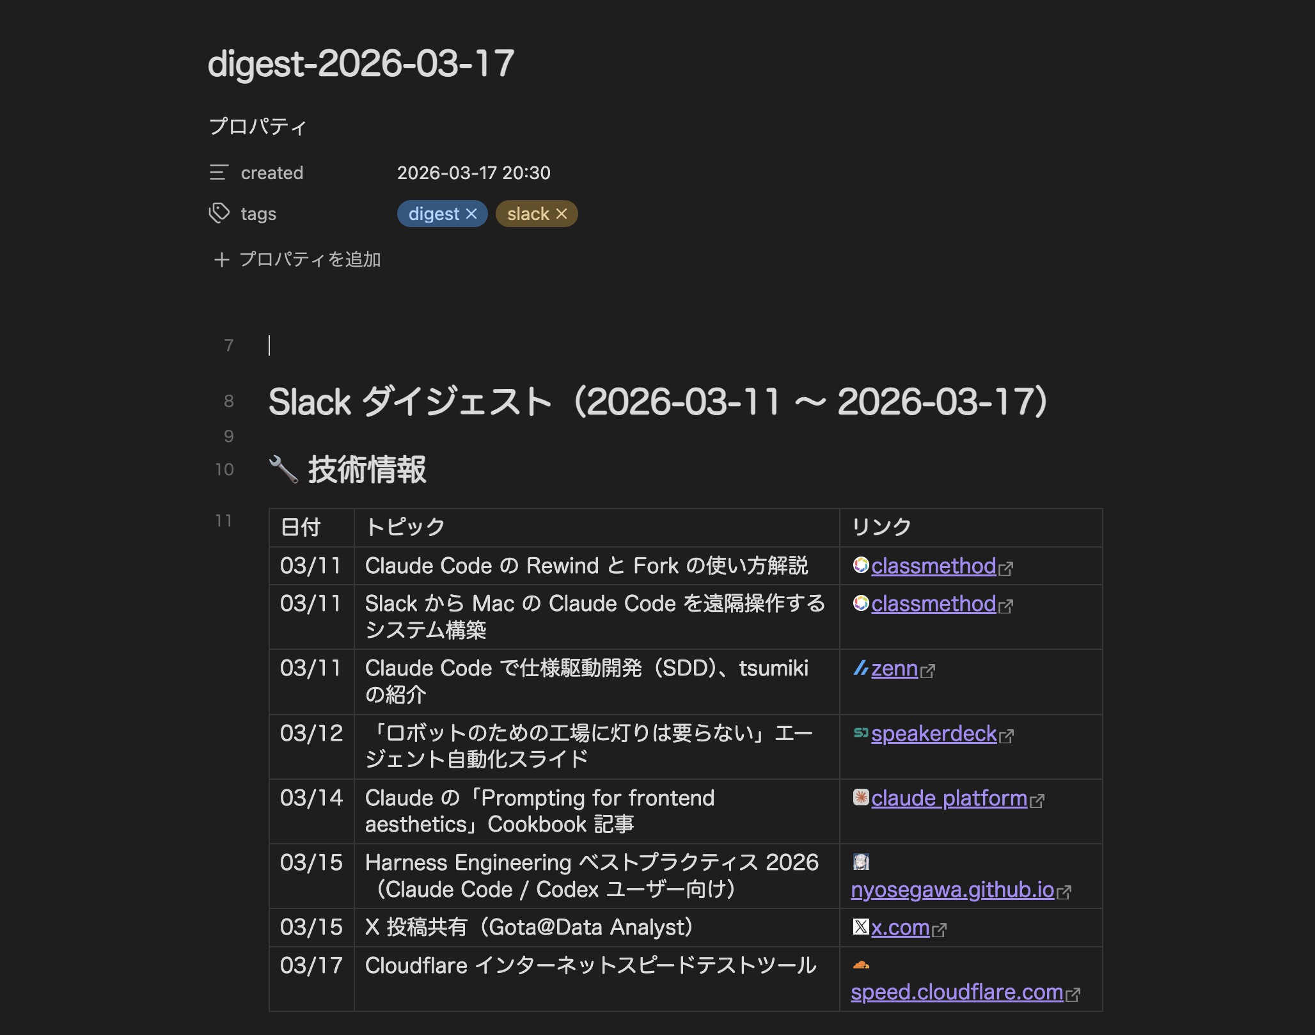Click the created date value 2026-03-17 20:30
The image size is (1315, 1035).
pos(474,172)
